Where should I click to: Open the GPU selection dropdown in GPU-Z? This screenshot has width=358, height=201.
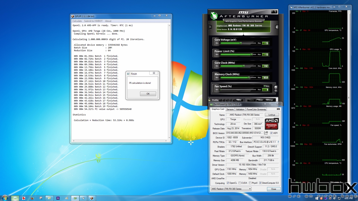point(231,189)
